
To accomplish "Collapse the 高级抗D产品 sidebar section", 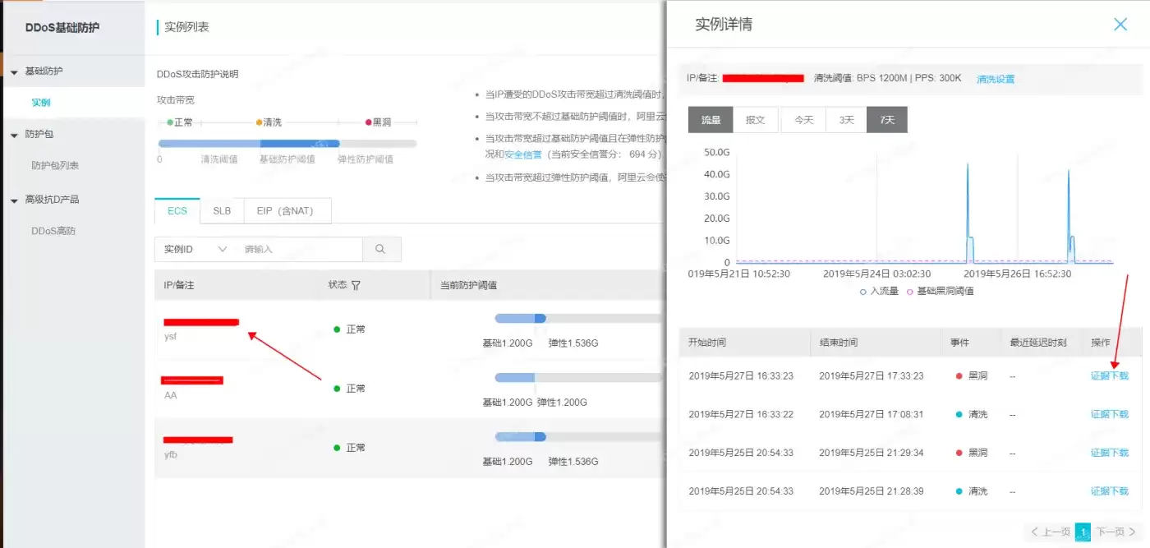I will click(x=14, y=200).
